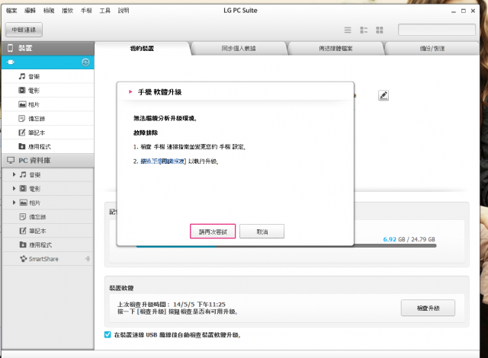Expand 相片 arrow in PC 資料庫
Screen dimensions: 488x358
pyautogui.click(x=14, y=203)
